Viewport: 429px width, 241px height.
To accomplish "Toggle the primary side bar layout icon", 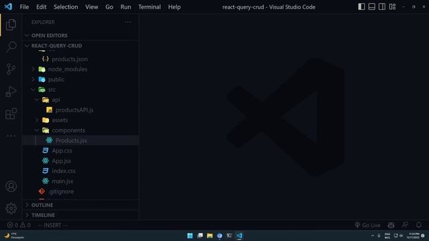I will pyautogui.click(x=361, y=7).
